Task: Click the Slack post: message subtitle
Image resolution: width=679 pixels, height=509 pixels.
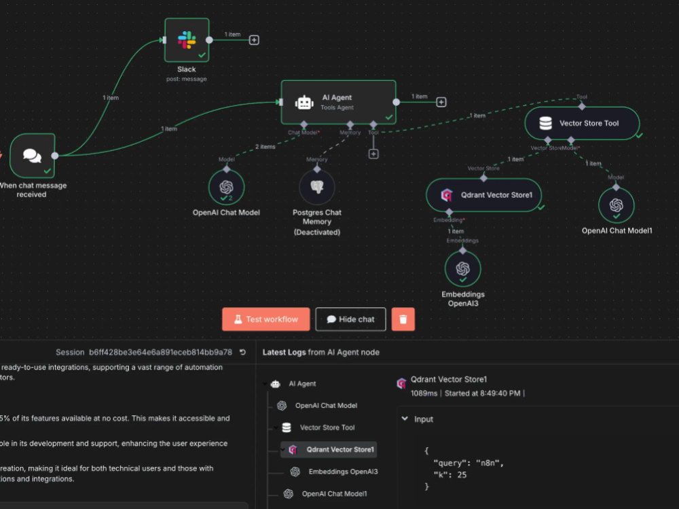Action: pos(187,79)
